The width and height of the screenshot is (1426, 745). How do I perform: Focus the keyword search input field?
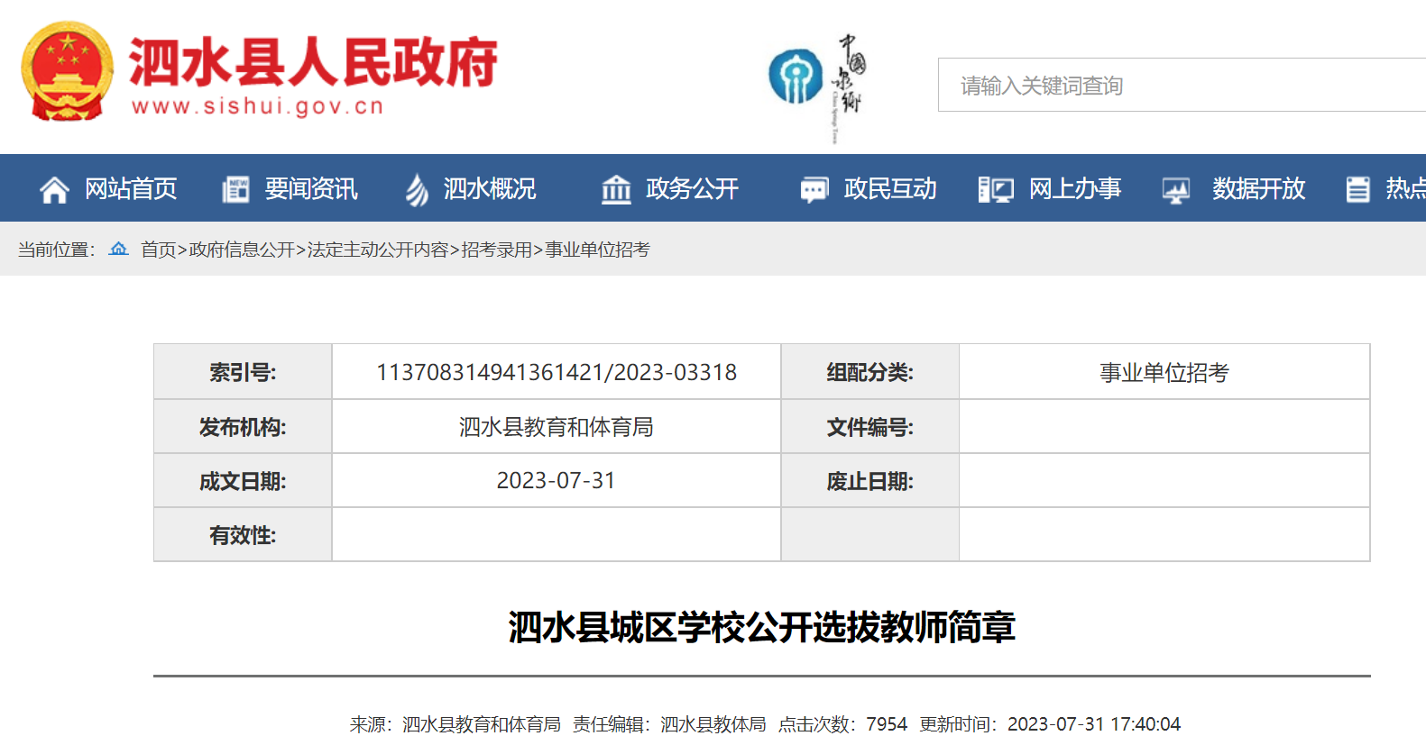(x=1182, y=85)
